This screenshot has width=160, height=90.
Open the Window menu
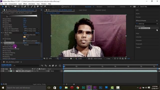[44, 4]
